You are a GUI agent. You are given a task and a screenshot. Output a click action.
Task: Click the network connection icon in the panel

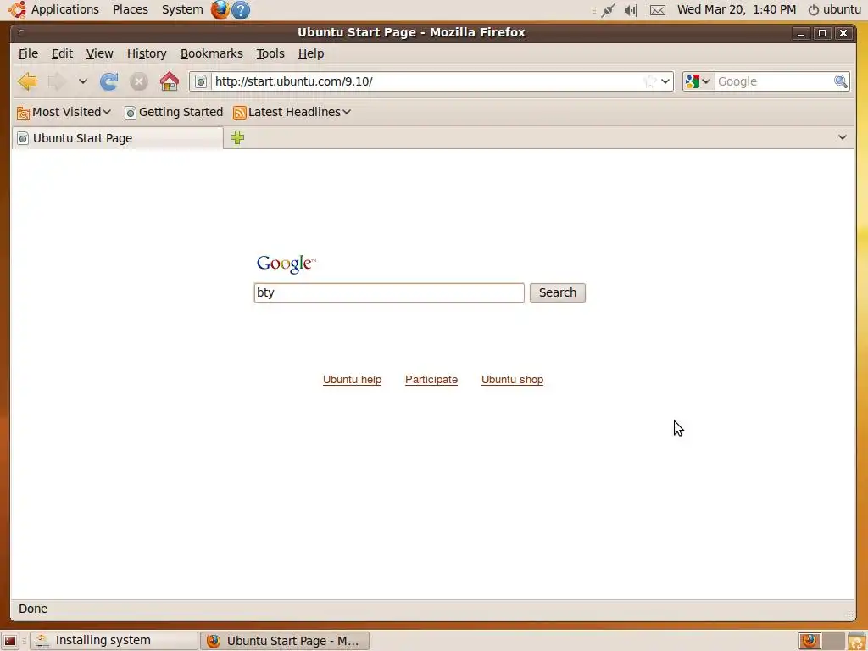(x=608, y=10)
